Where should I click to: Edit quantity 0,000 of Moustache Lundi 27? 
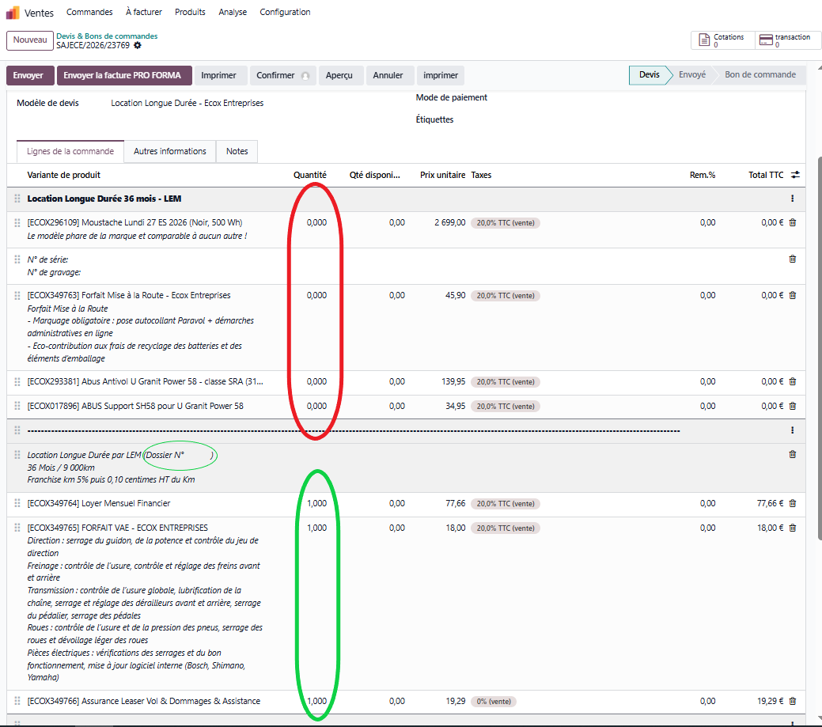pos(316,223)
